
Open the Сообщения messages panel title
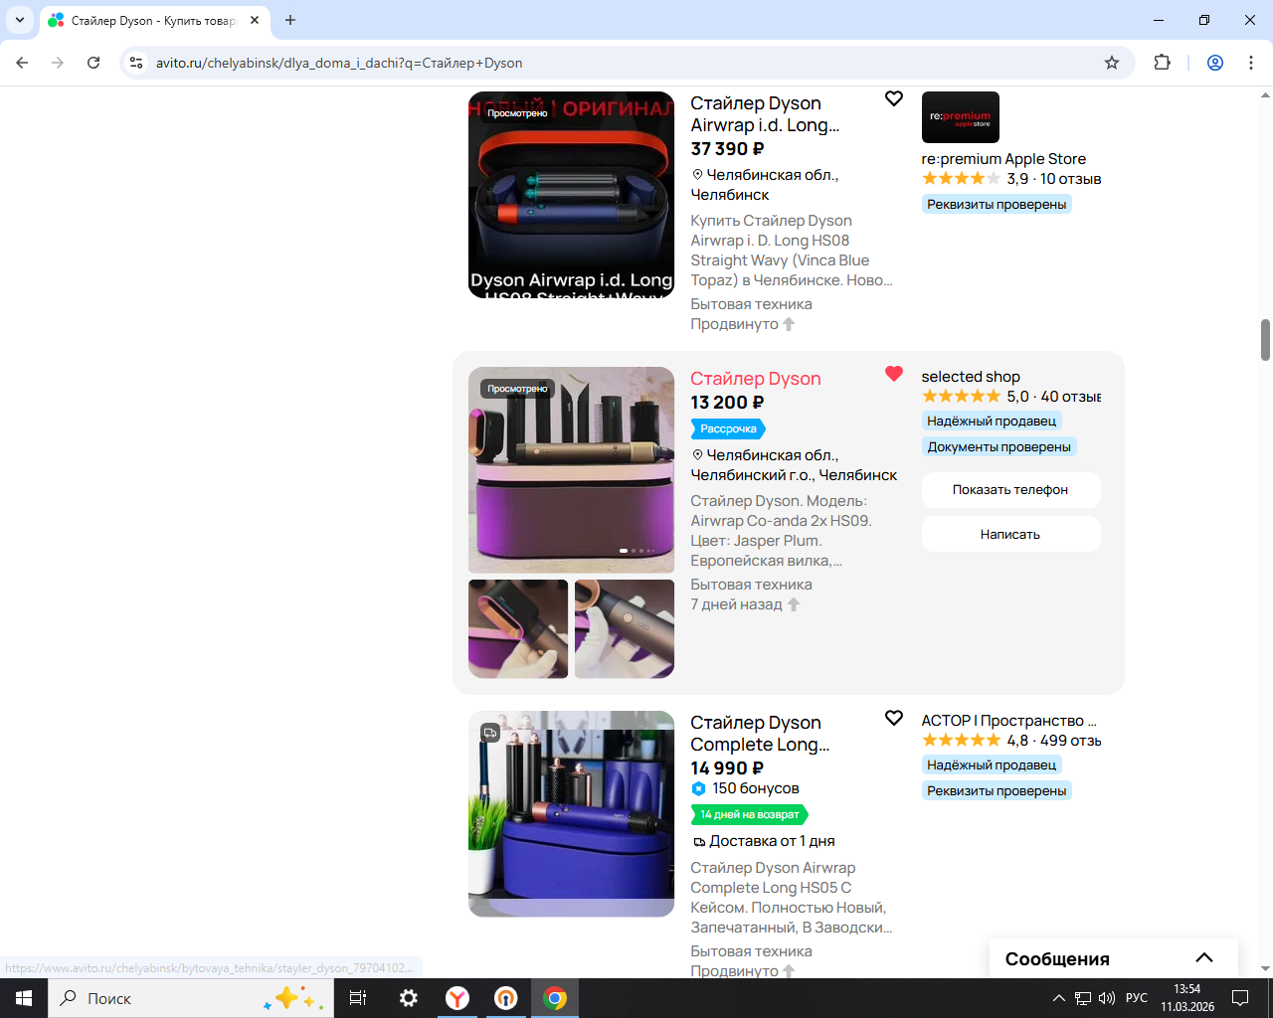tap(1057, 959)
